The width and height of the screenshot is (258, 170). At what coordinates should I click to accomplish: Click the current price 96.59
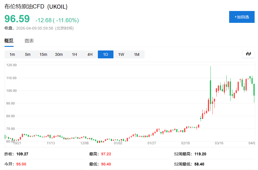[17, 19]
